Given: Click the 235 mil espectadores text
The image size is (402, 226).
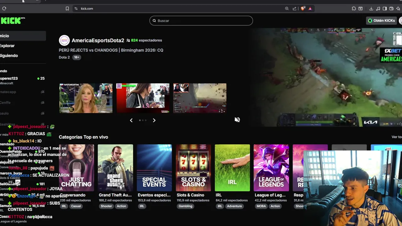Looking at the screenshot, I should pos(75,200).
